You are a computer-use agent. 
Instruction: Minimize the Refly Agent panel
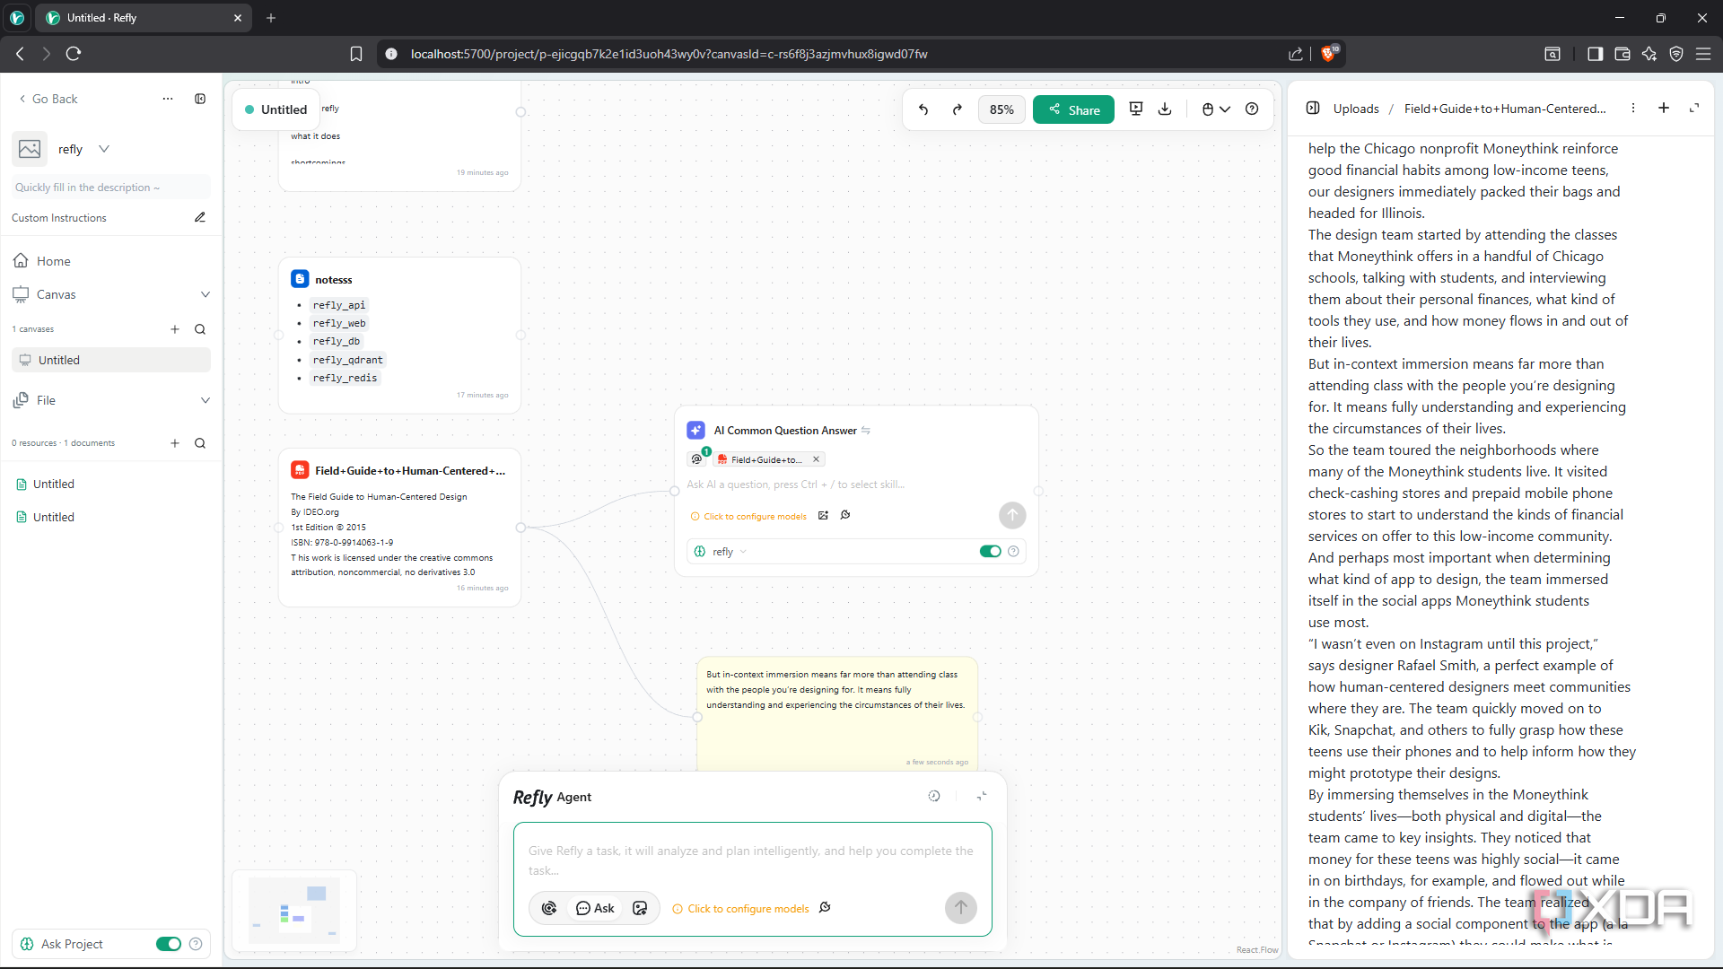tap(982, 796)
